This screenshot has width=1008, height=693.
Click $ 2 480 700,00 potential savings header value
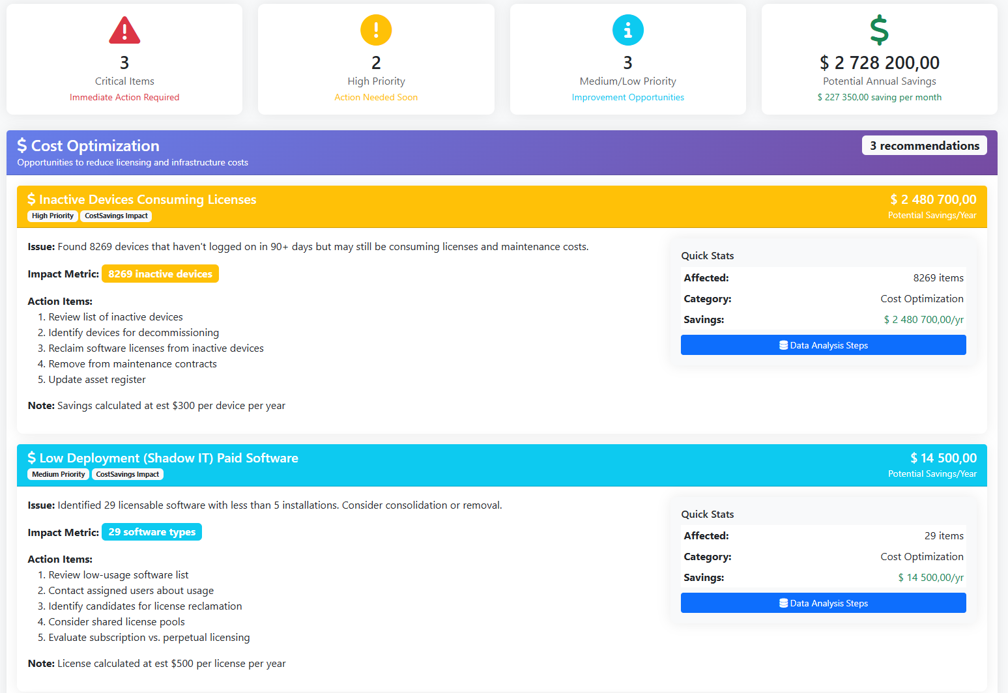click(x=933, y=199)
